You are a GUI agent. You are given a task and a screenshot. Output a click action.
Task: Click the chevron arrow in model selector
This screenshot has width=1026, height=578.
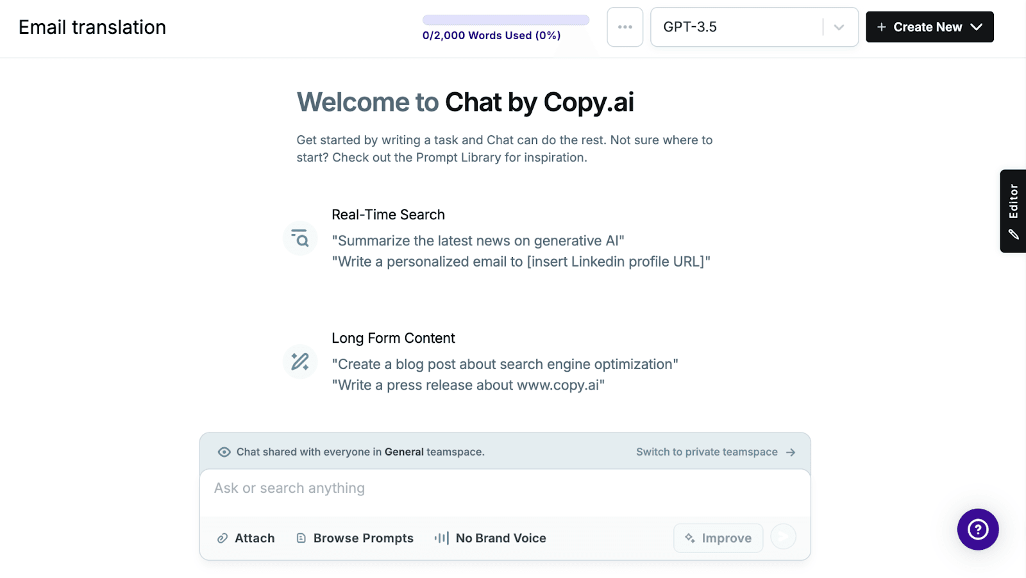click(839, 27)
